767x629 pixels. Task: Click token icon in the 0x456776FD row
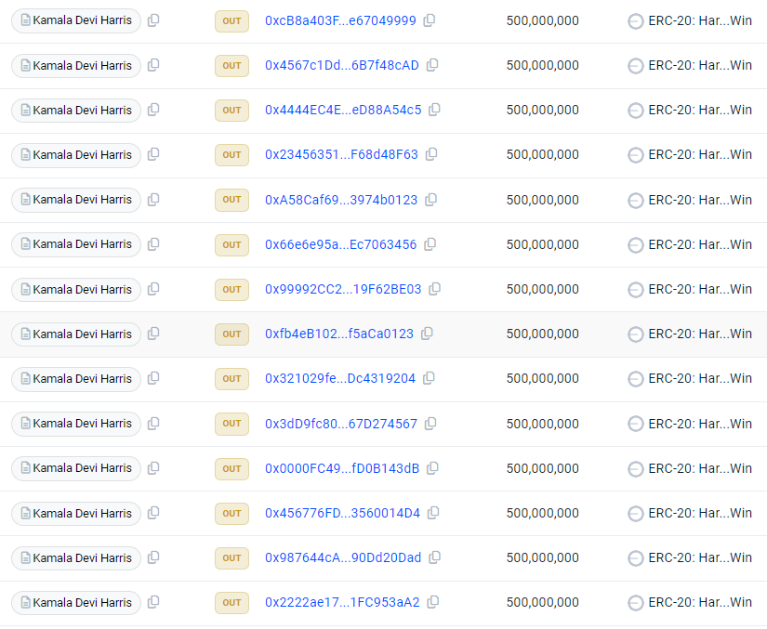635,514
